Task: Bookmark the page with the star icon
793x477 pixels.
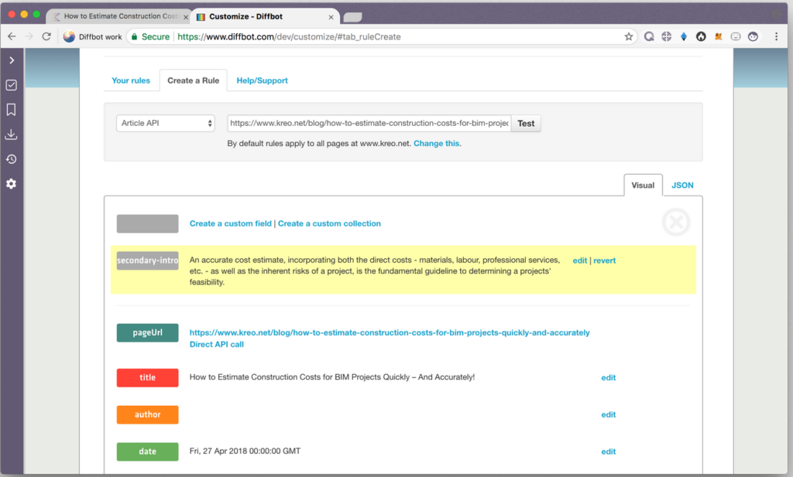Action: click(x=629, y=36)
